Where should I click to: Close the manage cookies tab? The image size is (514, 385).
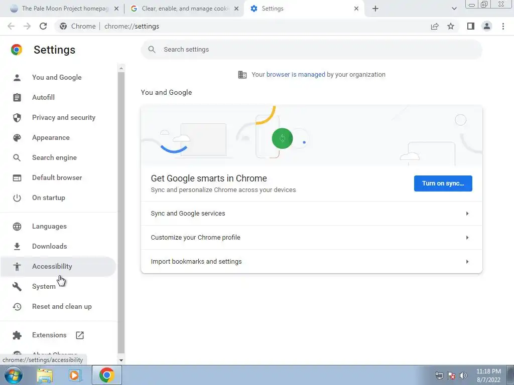(x=236, y=9)
